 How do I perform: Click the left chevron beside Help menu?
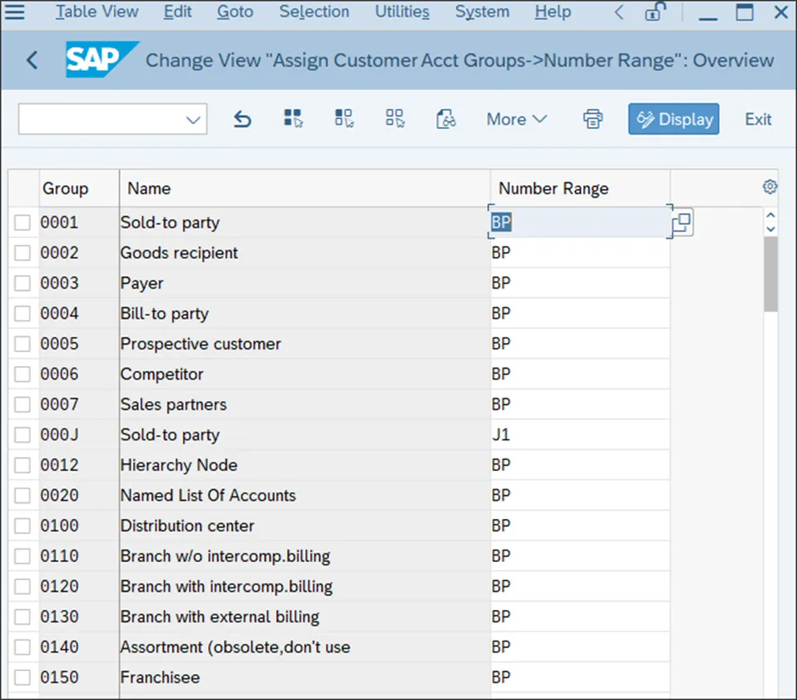pyautogui.click(x=620, y=12)
